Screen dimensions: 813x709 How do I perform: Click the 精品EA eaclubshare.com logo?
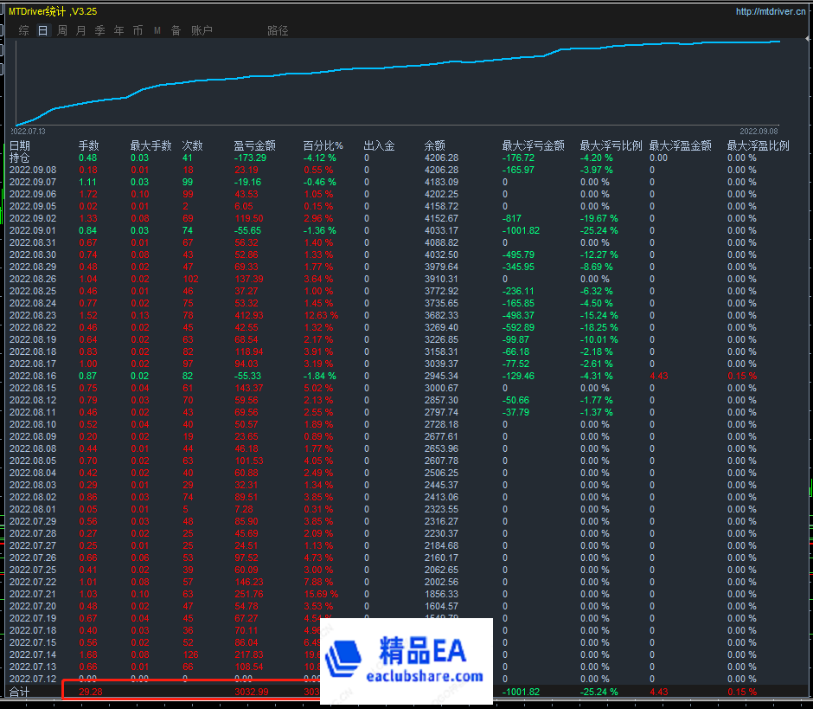click(x=406, y=661)
